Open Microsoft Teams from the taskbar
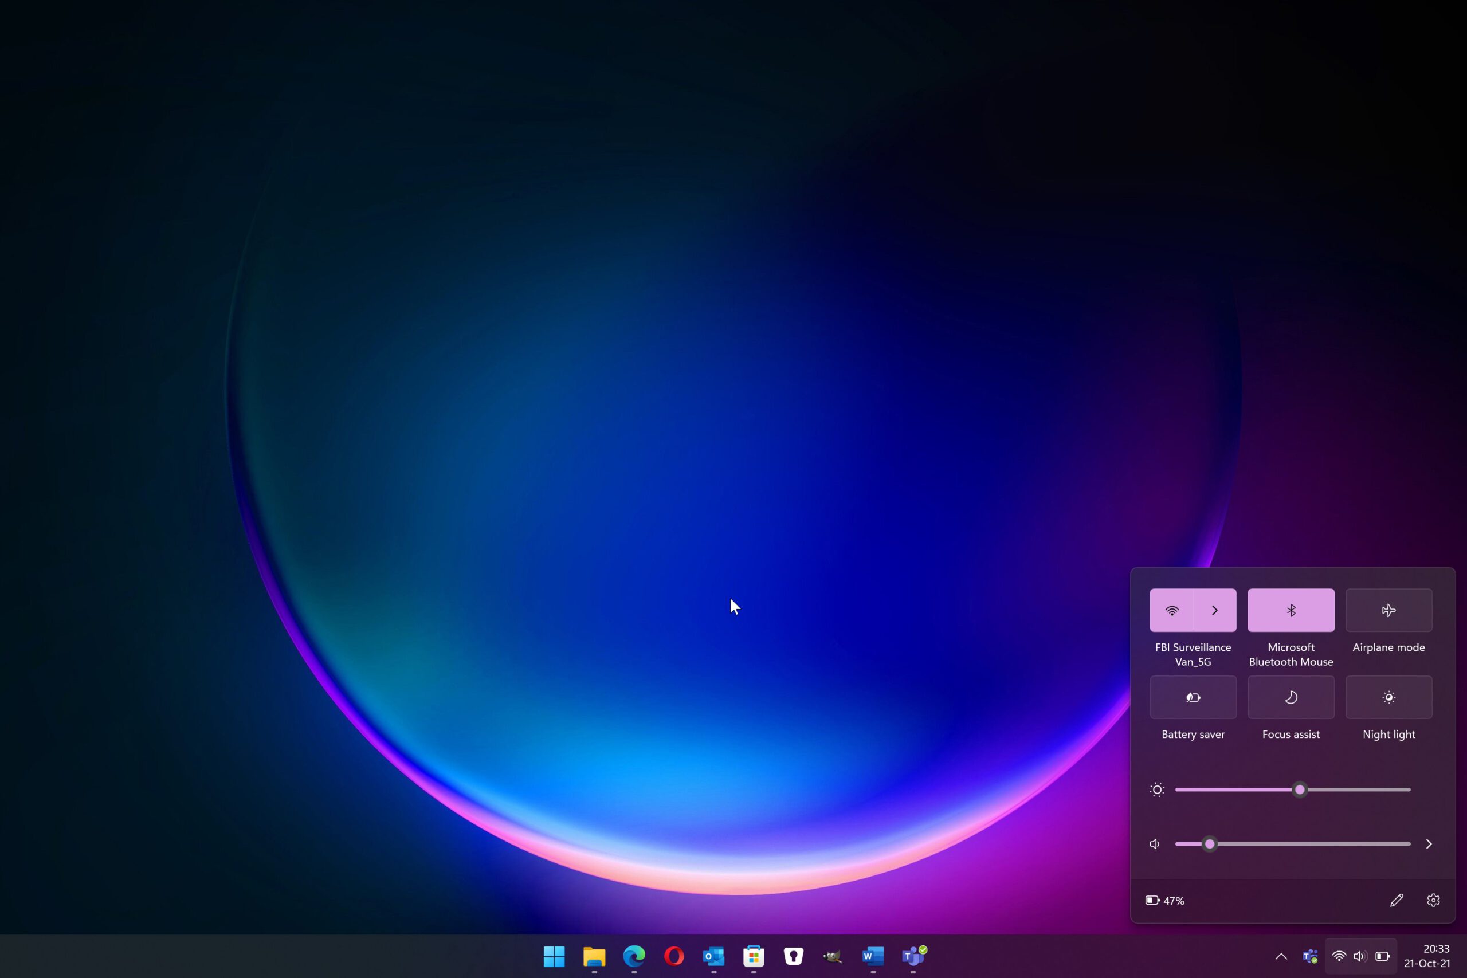The image size is (1467, 978). click(914, 956)
